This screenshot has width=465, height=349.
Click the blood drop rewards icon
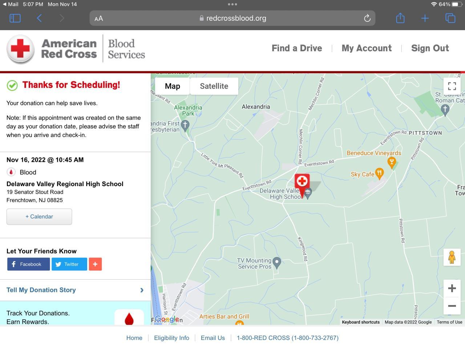coord(129,317)
